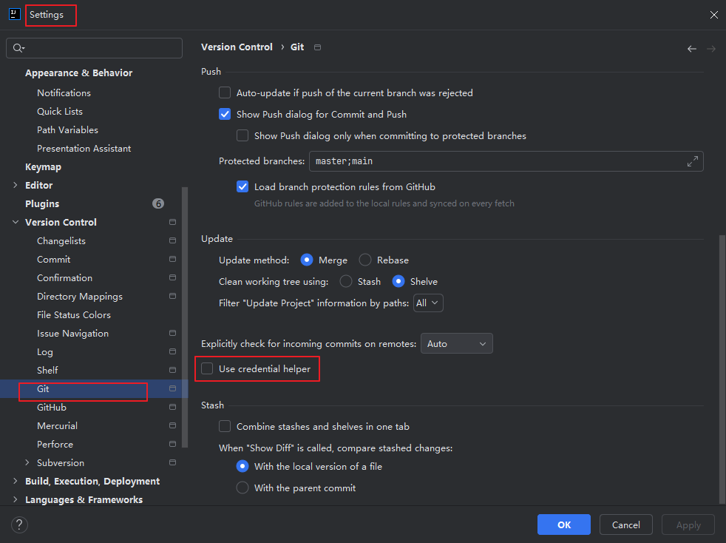The image size is (726, 543).
Task: Click the search magnifier icon in settings search
Action: (17, 48)
